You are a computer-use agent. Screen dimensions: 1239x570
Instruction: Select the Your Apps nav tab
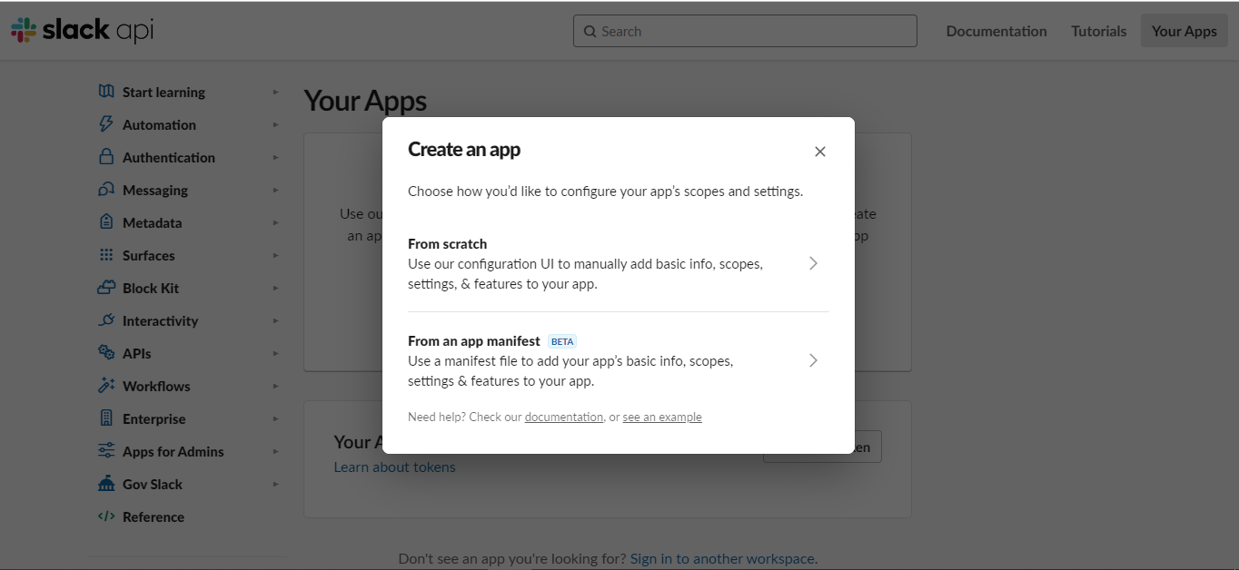(1184, 31)
